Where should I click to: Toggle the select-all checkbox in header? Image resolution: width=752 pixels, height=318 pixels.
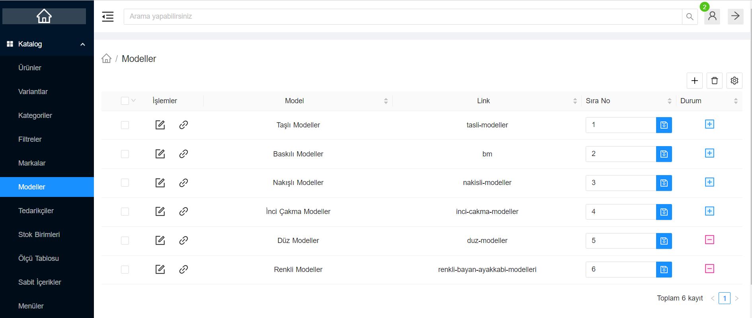(x=125, y=101)
